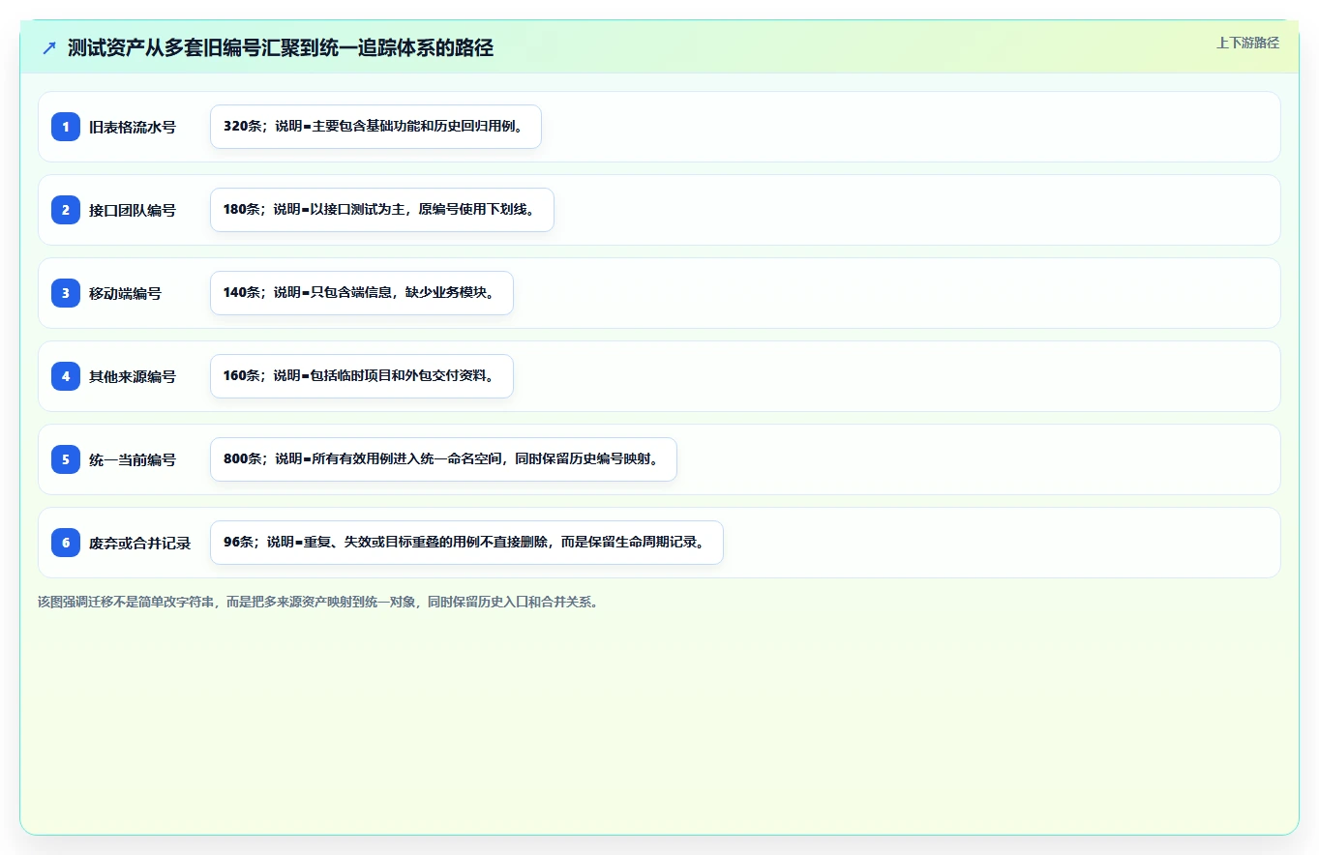Click the footnote starting 该图强调迁移不是简单改字符串
The image size is (1319, 855).
click(318, 602)
